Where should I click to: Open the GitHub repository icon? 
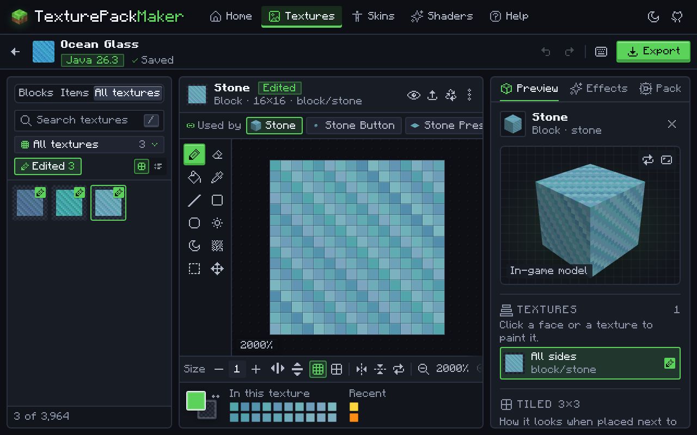pos(677,16)
